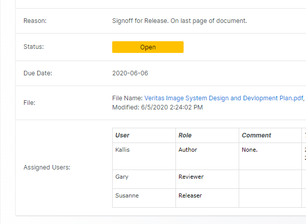Click the Assigned Users label
The width and height of the screenshot is (306, 224).
pos(47,167)
